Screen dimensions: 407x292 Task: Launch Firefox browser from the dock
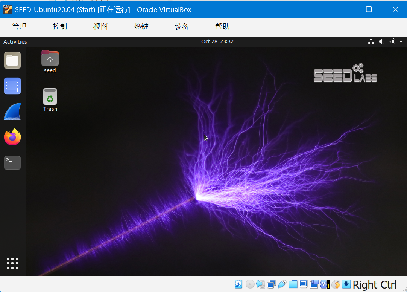(12, 137)
